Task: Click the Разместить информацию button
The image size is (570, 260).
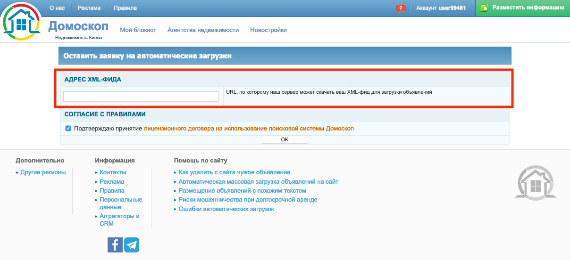Action: point(522,8)
